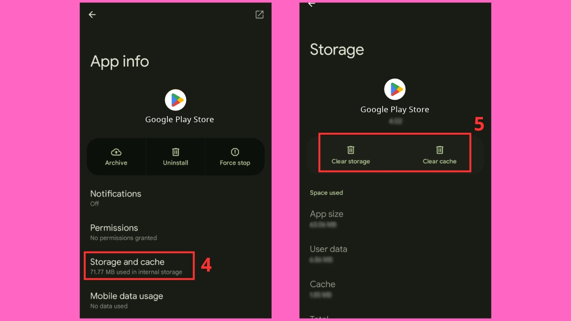Tap the "User data" row
This screenshot has height=321, width=571.
coord(395,254)
